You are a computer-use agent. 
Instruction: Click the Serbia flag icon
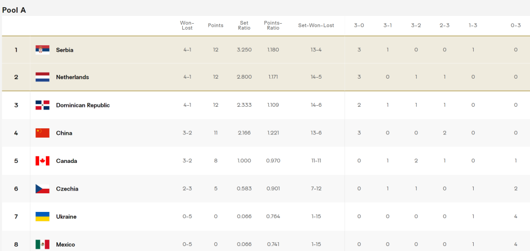[x=43, y=50]
